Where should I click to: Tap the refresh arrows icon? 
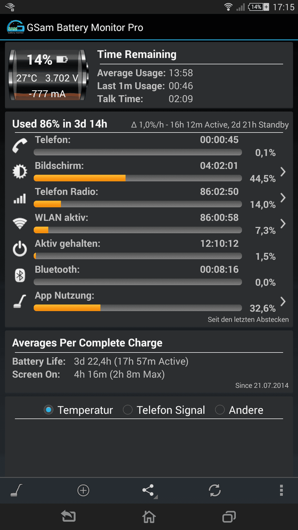(215, 490)
